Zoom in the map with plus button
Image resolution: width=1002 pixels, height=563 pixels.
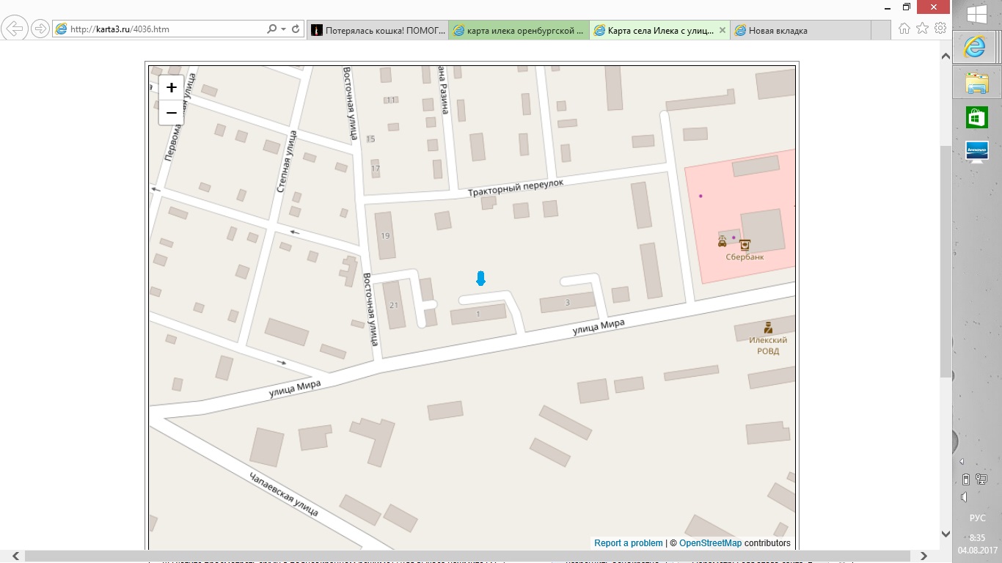tap(172, 87)
